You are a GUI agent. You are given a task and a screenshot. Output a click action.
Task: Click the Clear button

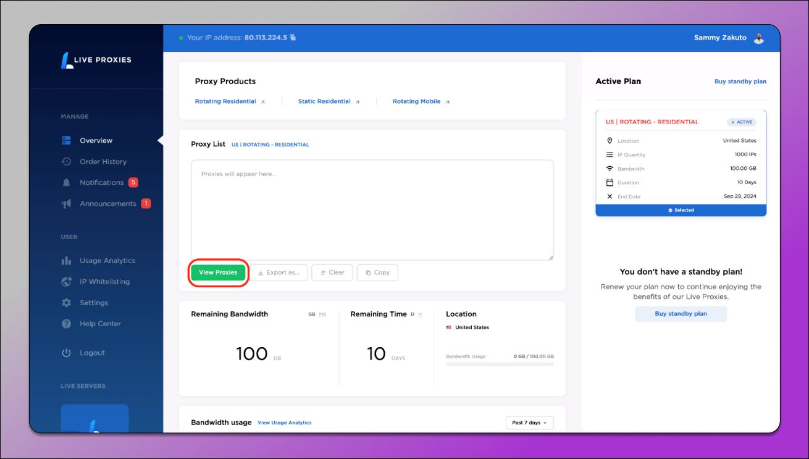coord(332,272)
